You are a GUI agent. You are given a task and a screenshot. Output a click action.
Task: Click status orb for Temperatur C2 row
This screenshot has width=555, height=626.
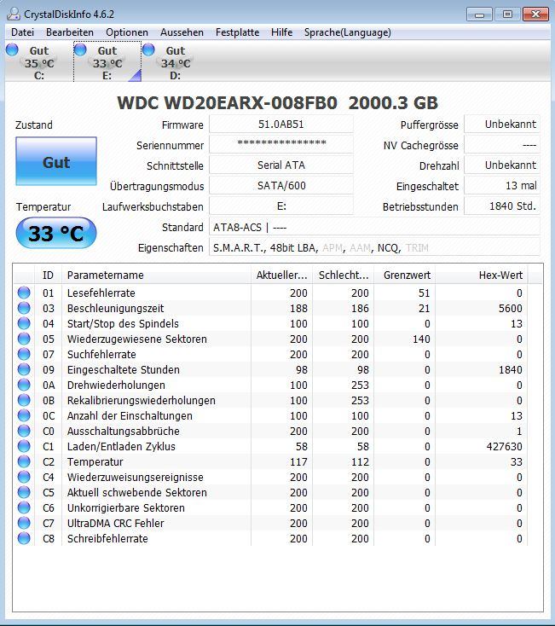tap(24, 461)
